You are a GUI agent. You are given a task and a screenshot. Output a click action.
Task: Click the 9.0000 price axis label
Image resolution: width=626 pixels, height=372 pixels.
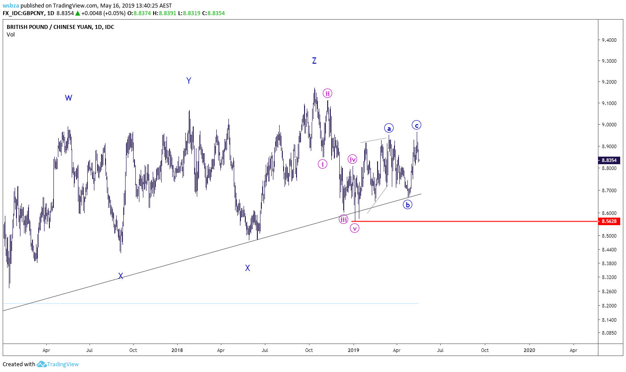[x=609, y=125]
